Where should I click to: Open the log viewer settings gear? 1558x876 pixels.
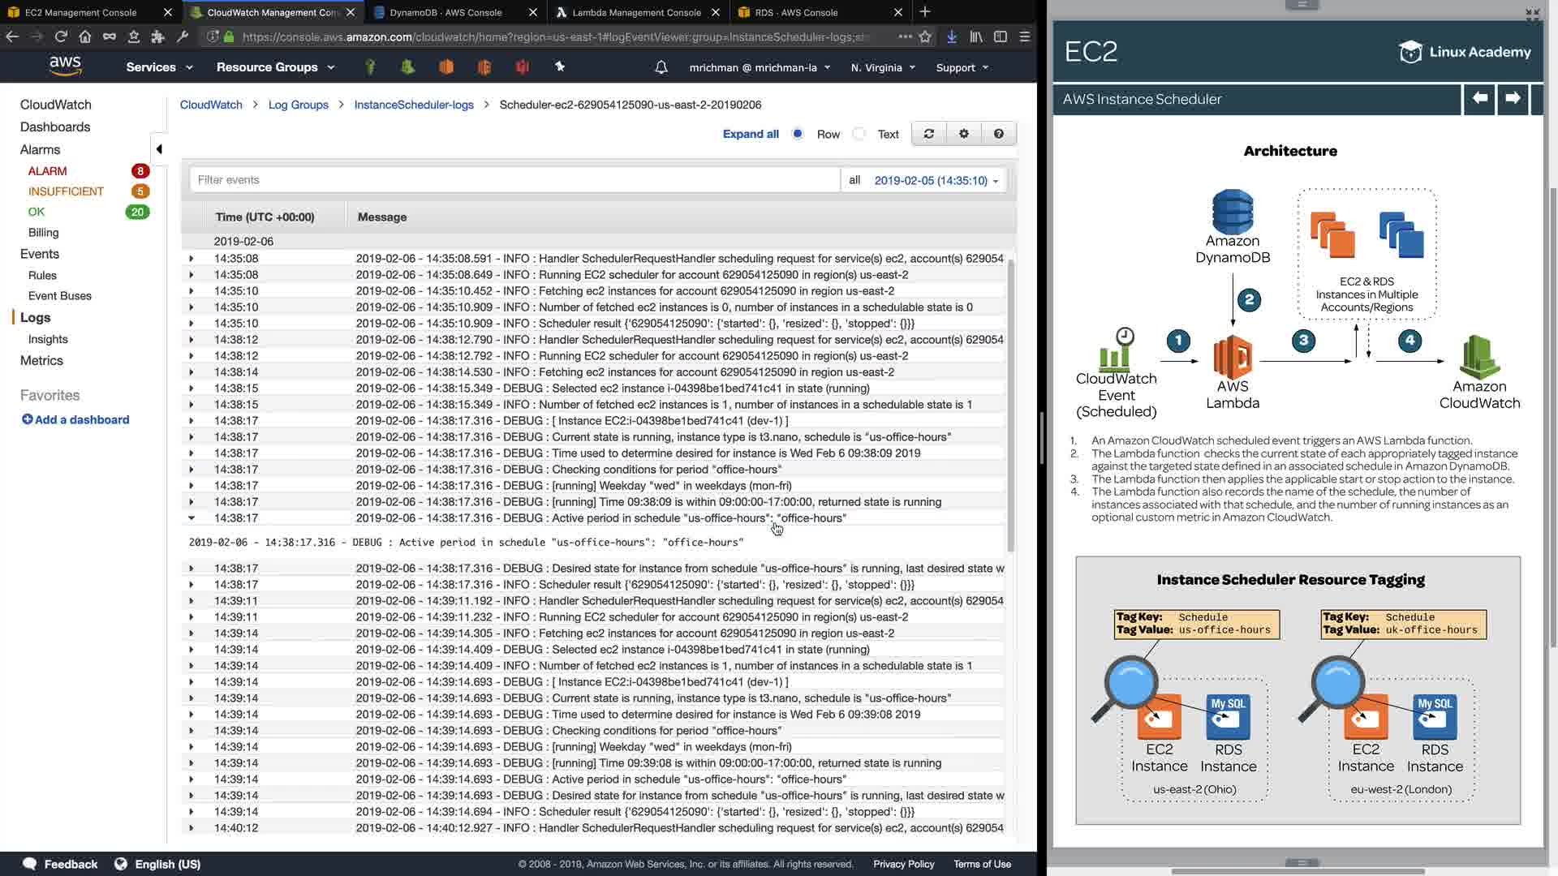point(964,134)
